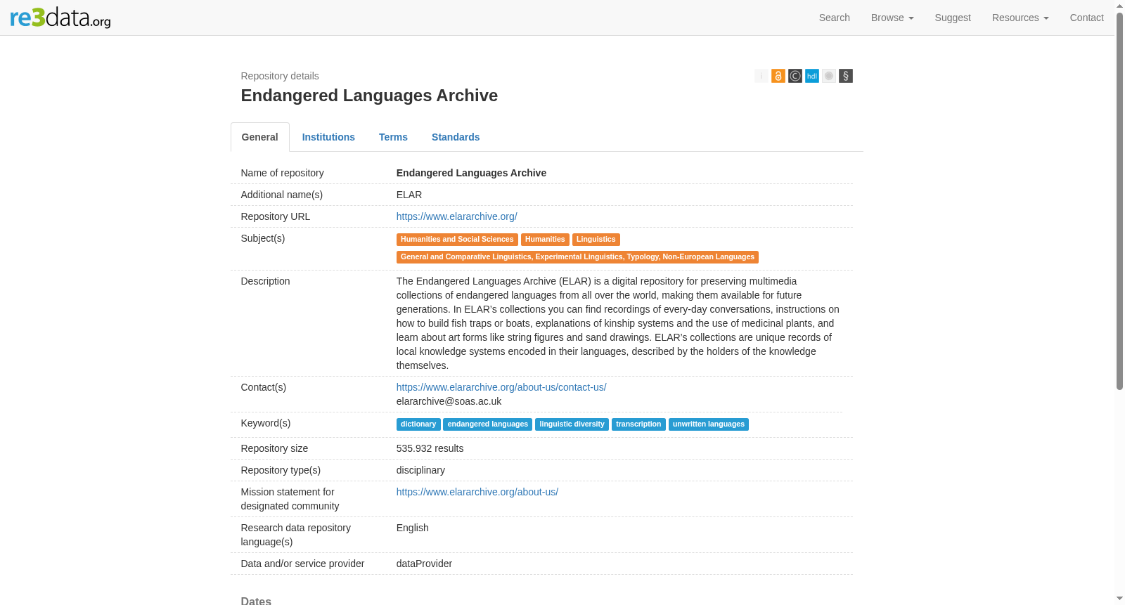Click the 'Description' row label
Image resolution: width=1125 pixels, height=605 pixels.
click(x=265, y=281)
